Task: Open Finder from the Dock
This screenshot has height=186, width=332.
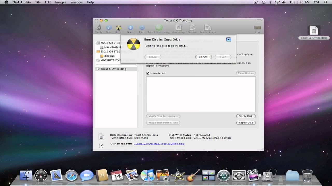Action: (x=26, y=175)
